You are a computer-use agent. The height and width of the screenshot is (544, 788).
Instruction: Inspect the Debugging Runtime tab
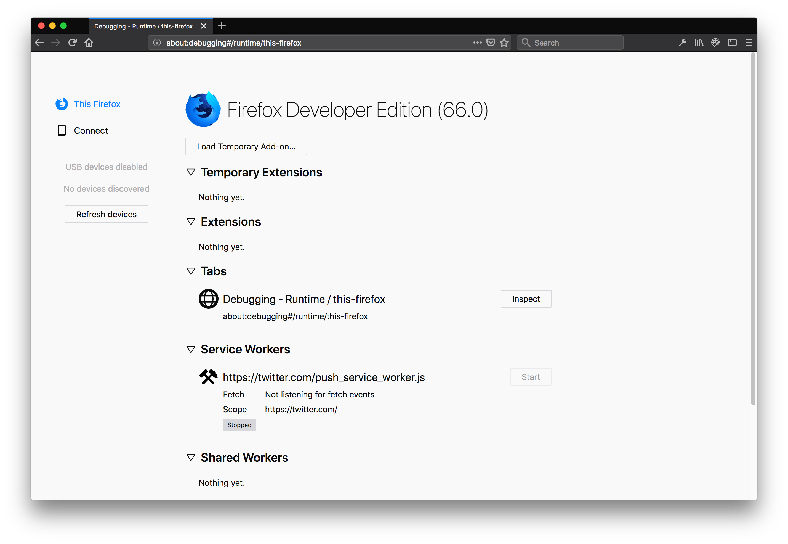(x=526, y=299)
